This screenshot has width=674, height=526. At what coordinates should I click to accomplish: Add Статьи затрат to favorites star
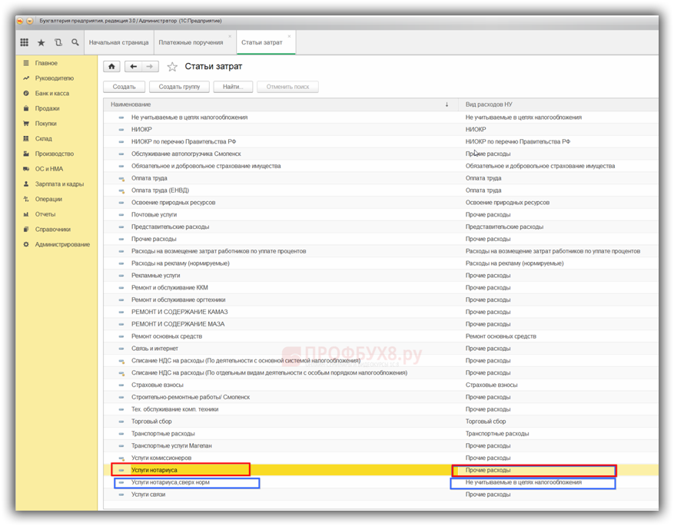pos(172,68)
